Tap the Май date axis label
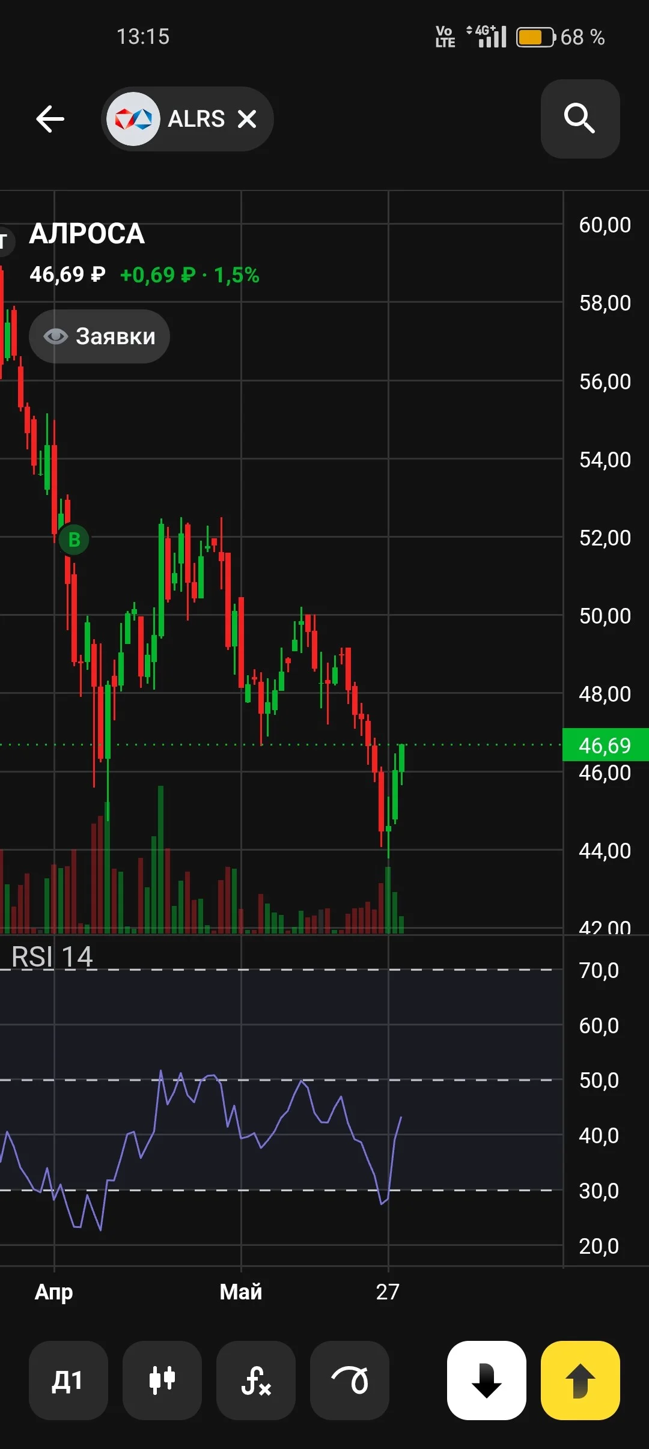 (241, 1292)
